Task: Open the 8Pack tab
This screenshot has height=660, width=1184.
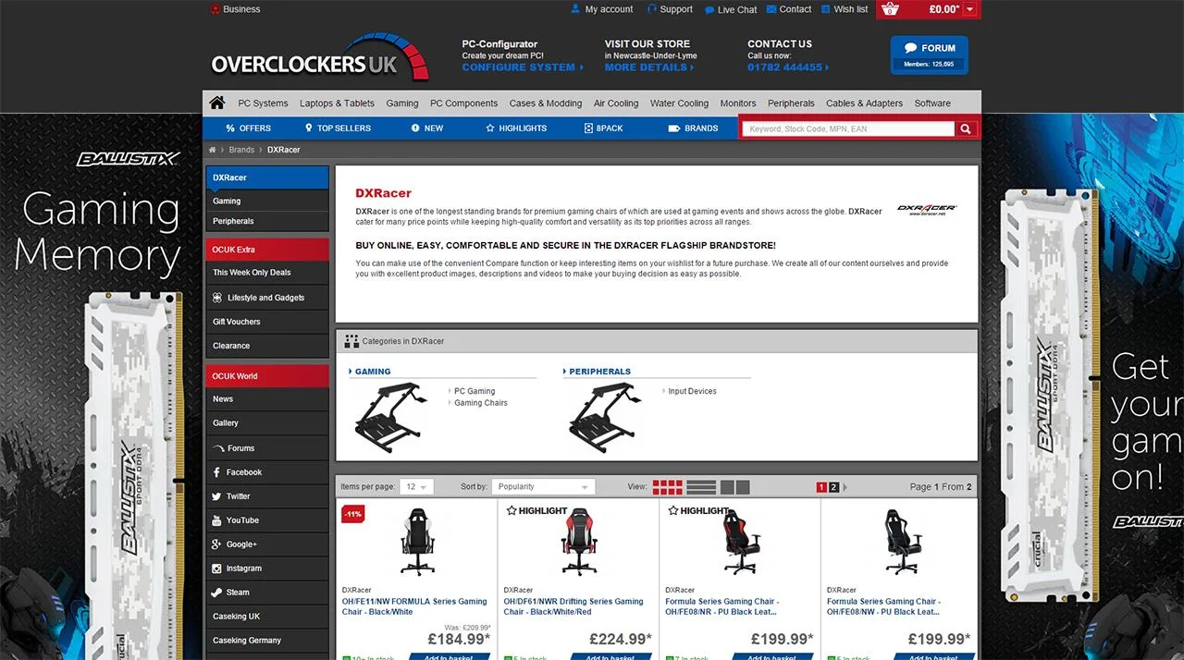Action: [603, 128]
